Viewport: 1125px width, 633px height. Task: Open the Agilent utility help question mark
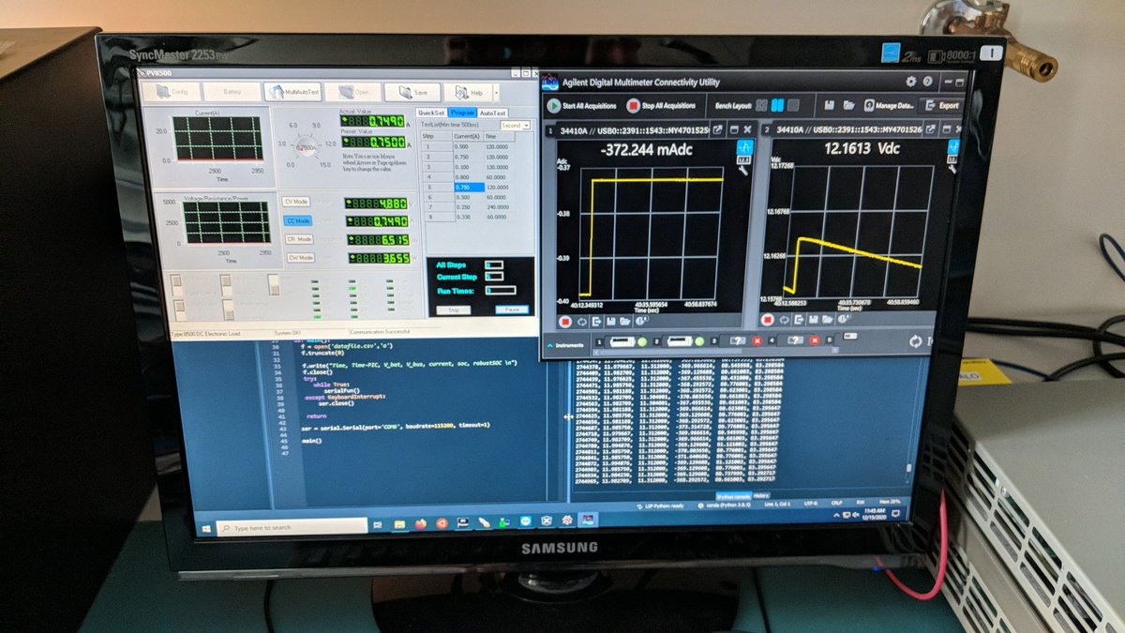(x=927, y=82)
